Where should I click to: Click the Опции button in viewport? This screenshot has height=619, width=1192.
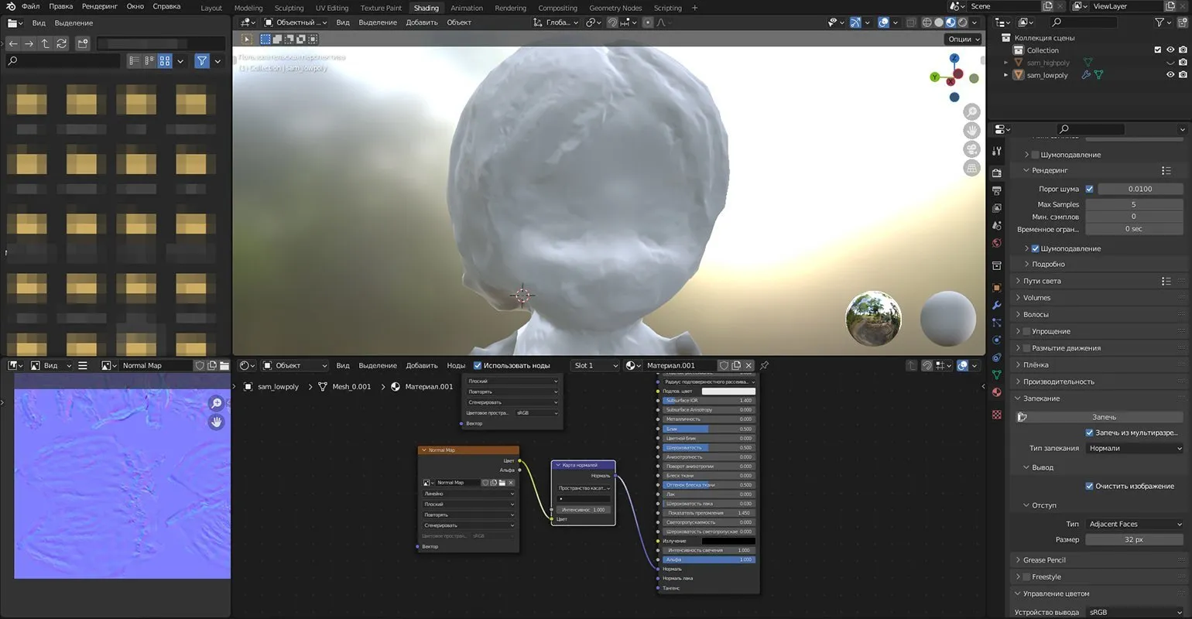(963, 39)
